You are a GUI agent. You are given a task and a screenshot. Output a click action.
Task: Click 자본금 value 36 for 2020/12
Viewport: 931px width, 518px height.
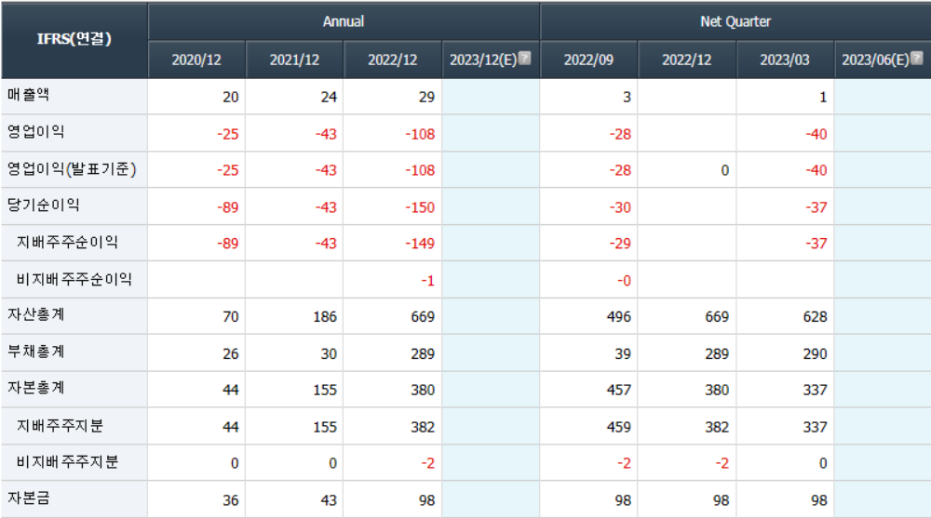click(230, 500)
